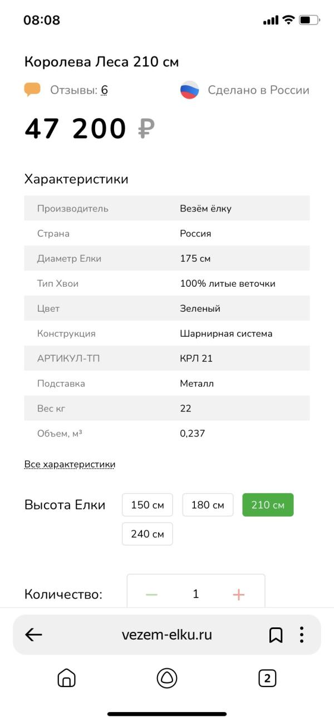Open the three-dot browser menu
334x722 pixels.
tap(301, 635)
